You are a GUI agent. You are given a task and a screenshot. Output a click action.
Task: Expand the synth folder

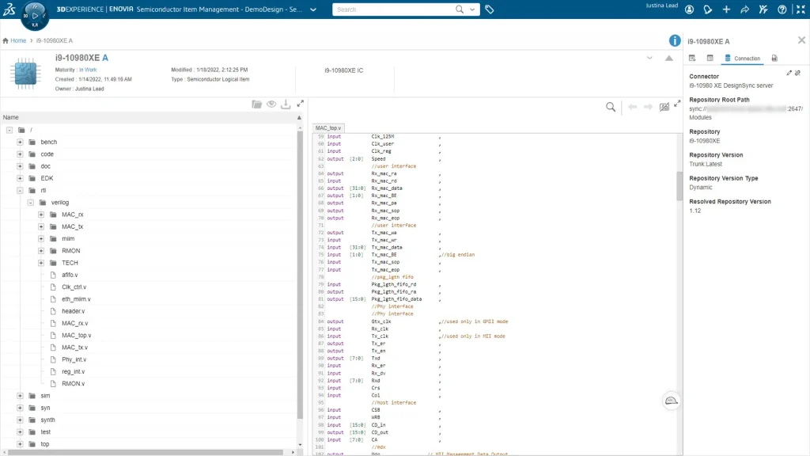coord(20,420)
